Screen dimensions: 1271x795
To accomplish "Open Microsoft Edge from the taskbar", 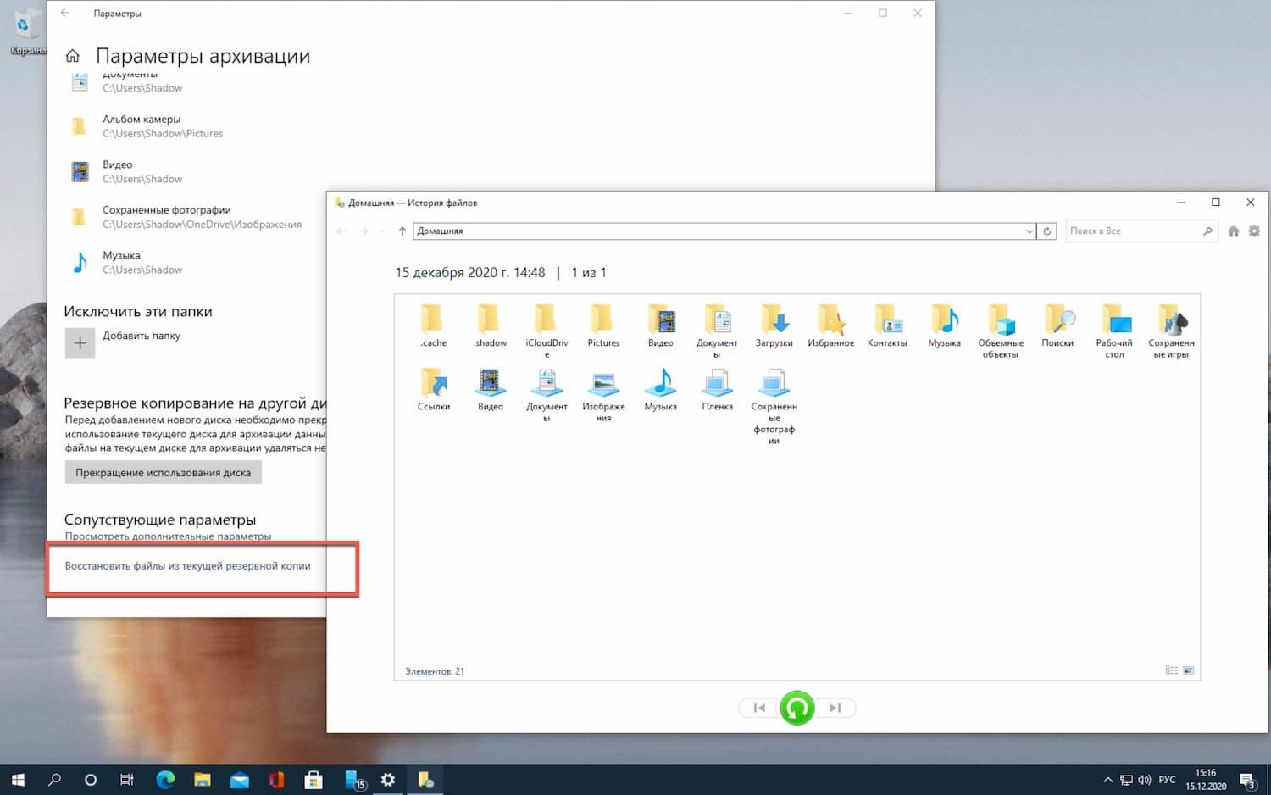I will coord(165,780).
